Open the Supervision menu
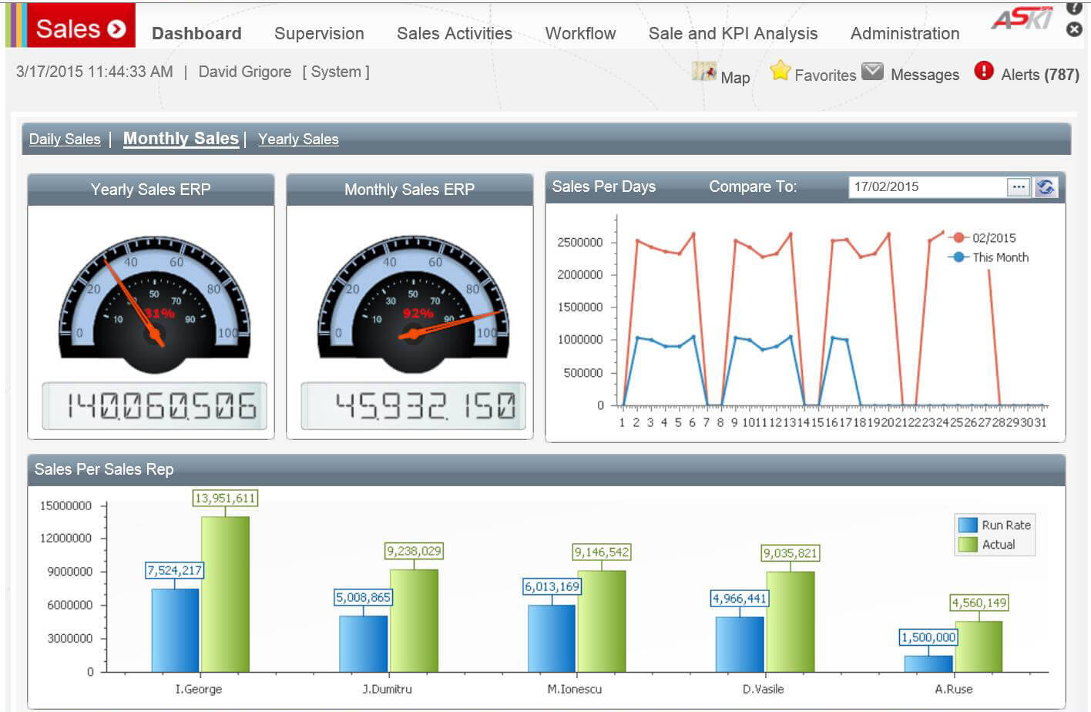 319,33
